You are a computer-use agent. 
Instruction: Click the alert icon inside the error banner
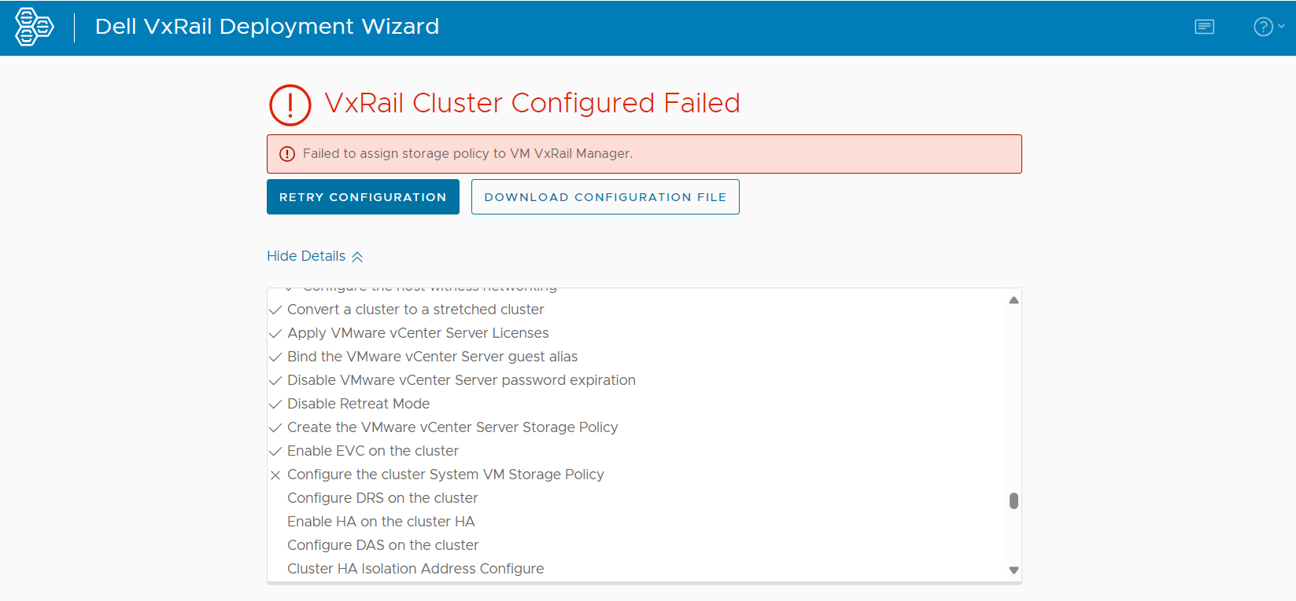(287, 153)
